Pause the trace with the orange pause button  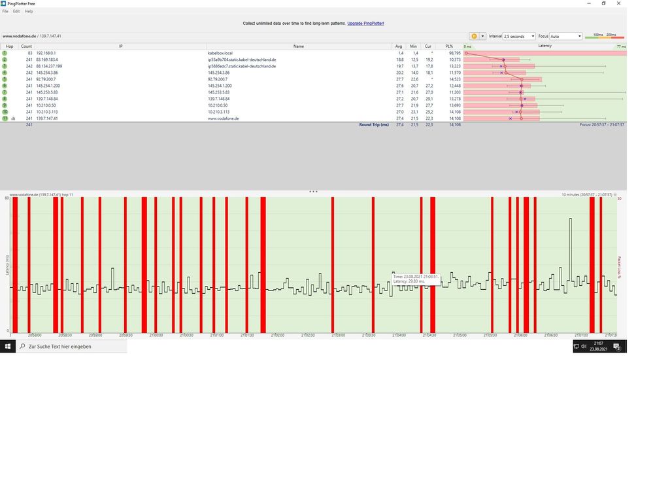pos(474,36)
